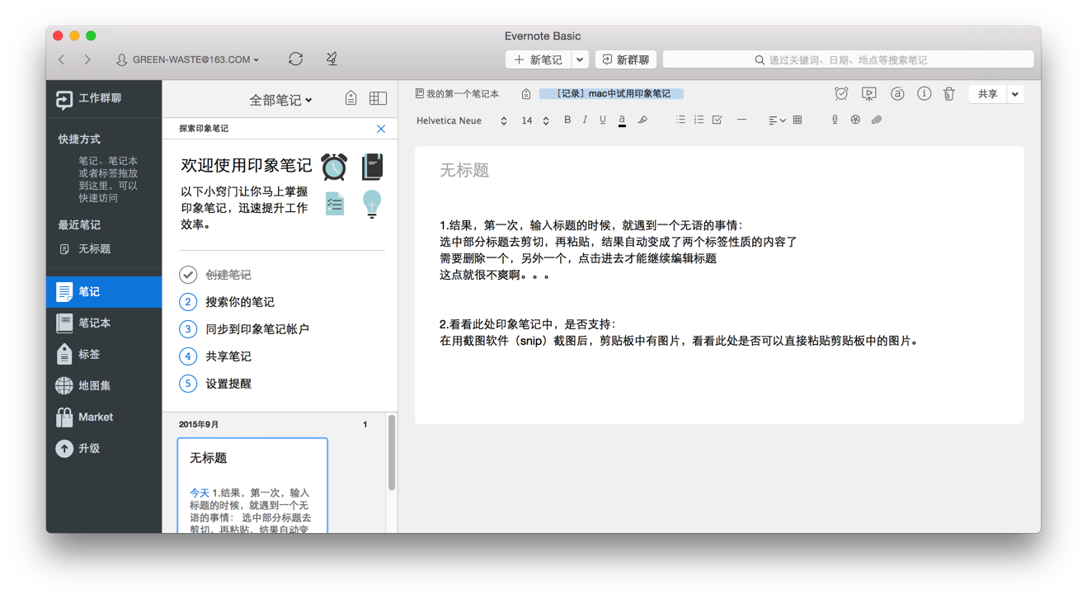Toggle the 创建笔记 completed checkmark
1087x599 pixels.
[188, 275]
